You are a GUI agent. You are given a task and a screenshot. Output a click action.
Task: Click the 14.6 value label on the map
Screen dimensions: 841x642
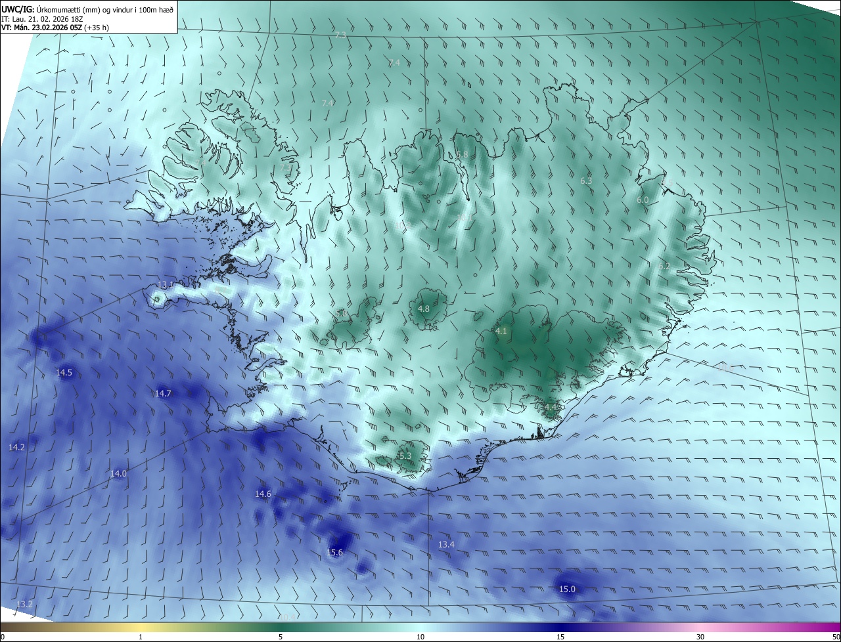click(263, 493)
